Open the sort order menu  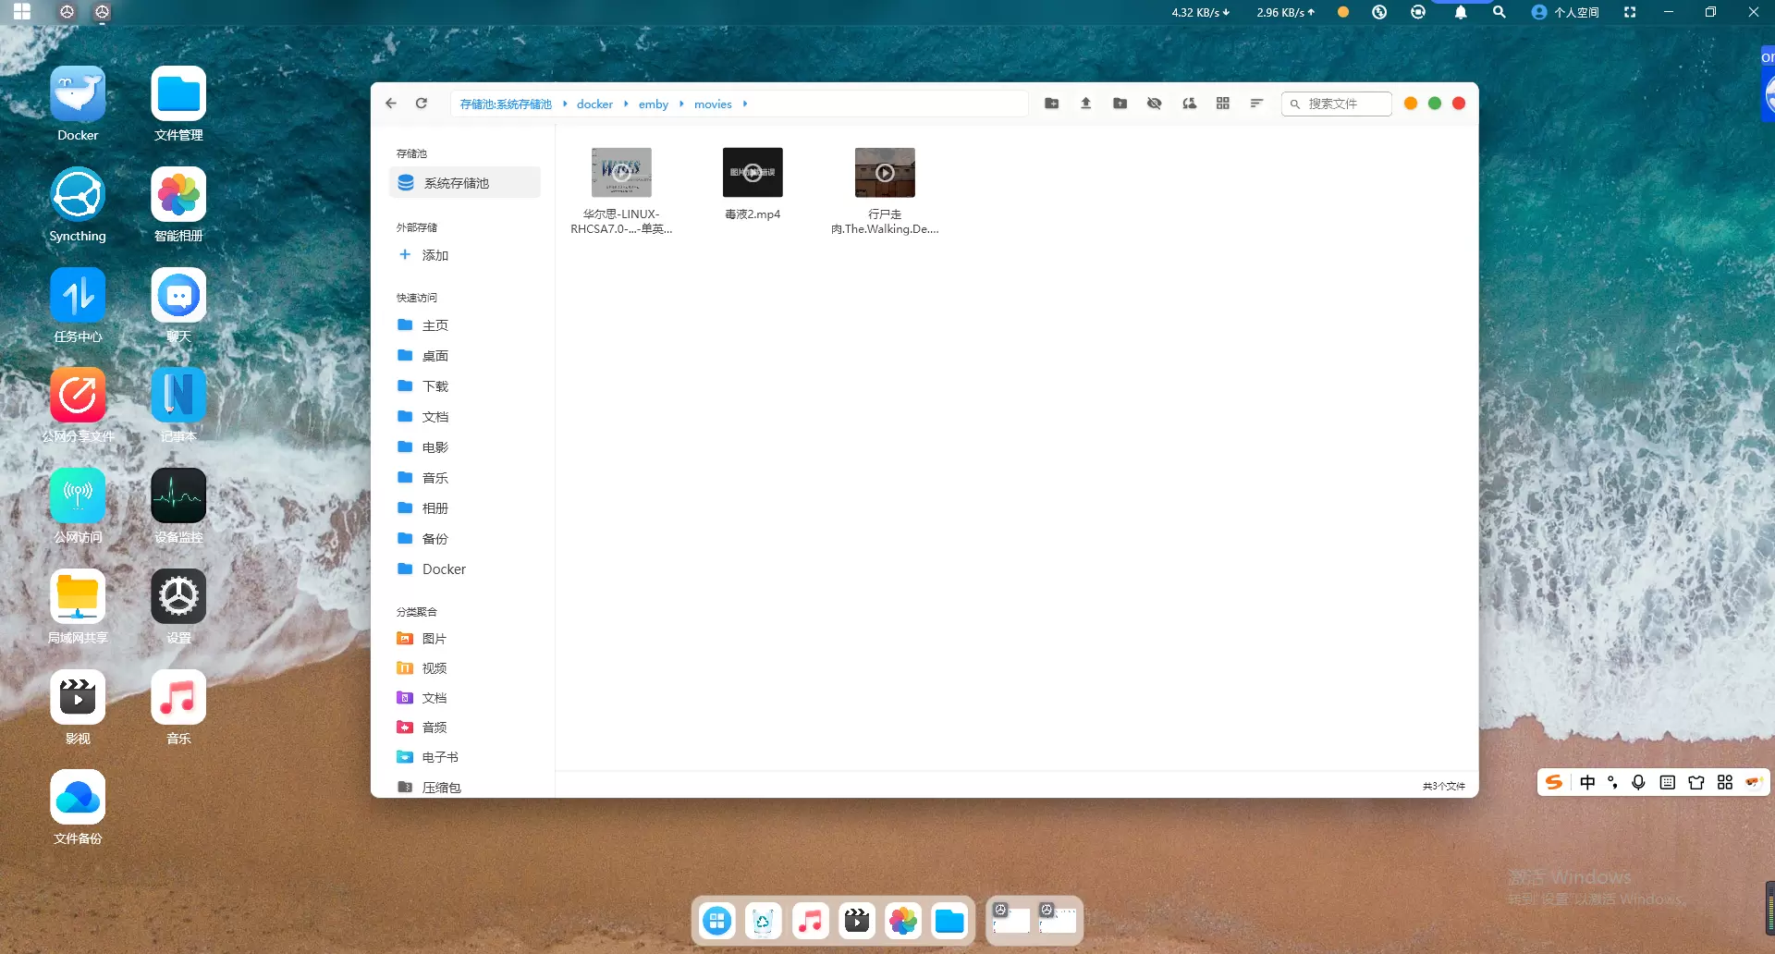[x=1256, y=104]
